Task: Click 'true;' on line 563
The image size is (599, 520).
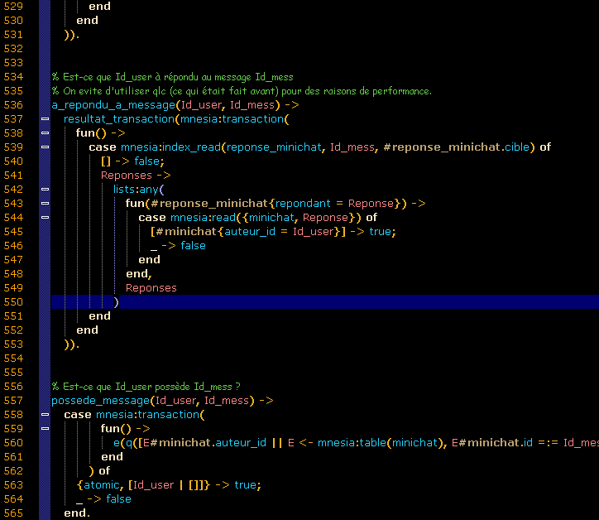Action: click(x=247, y=485)
